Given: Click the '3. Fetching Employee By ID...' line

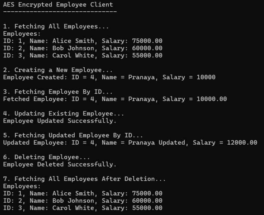Looking at the screenshot, I should (58, 92).
